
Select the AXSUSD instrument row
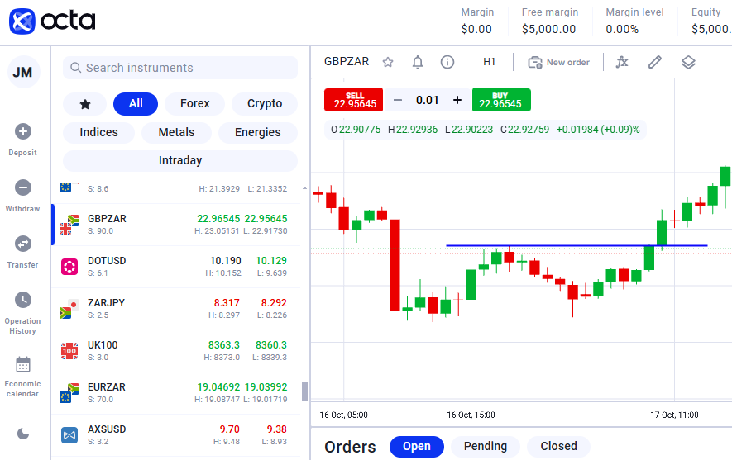(176, 435)
